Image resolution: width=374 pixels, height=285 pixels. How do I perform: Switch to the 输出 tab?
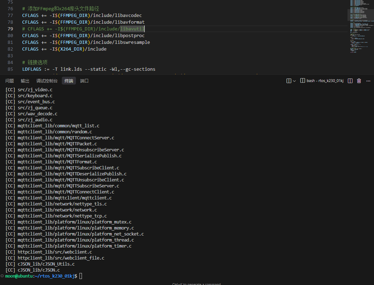point(25,81)
